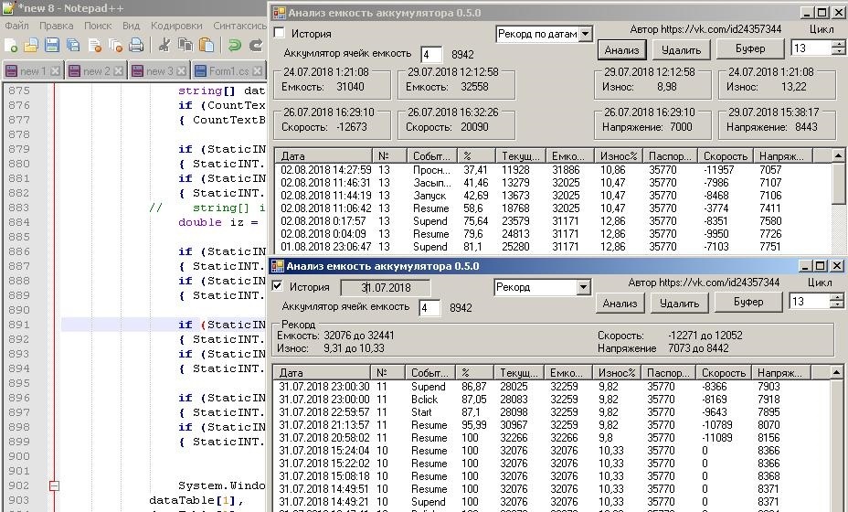Cut selection with the scissors icon
The height and width of the screenshot is (512, 848).
coord(164,45)
